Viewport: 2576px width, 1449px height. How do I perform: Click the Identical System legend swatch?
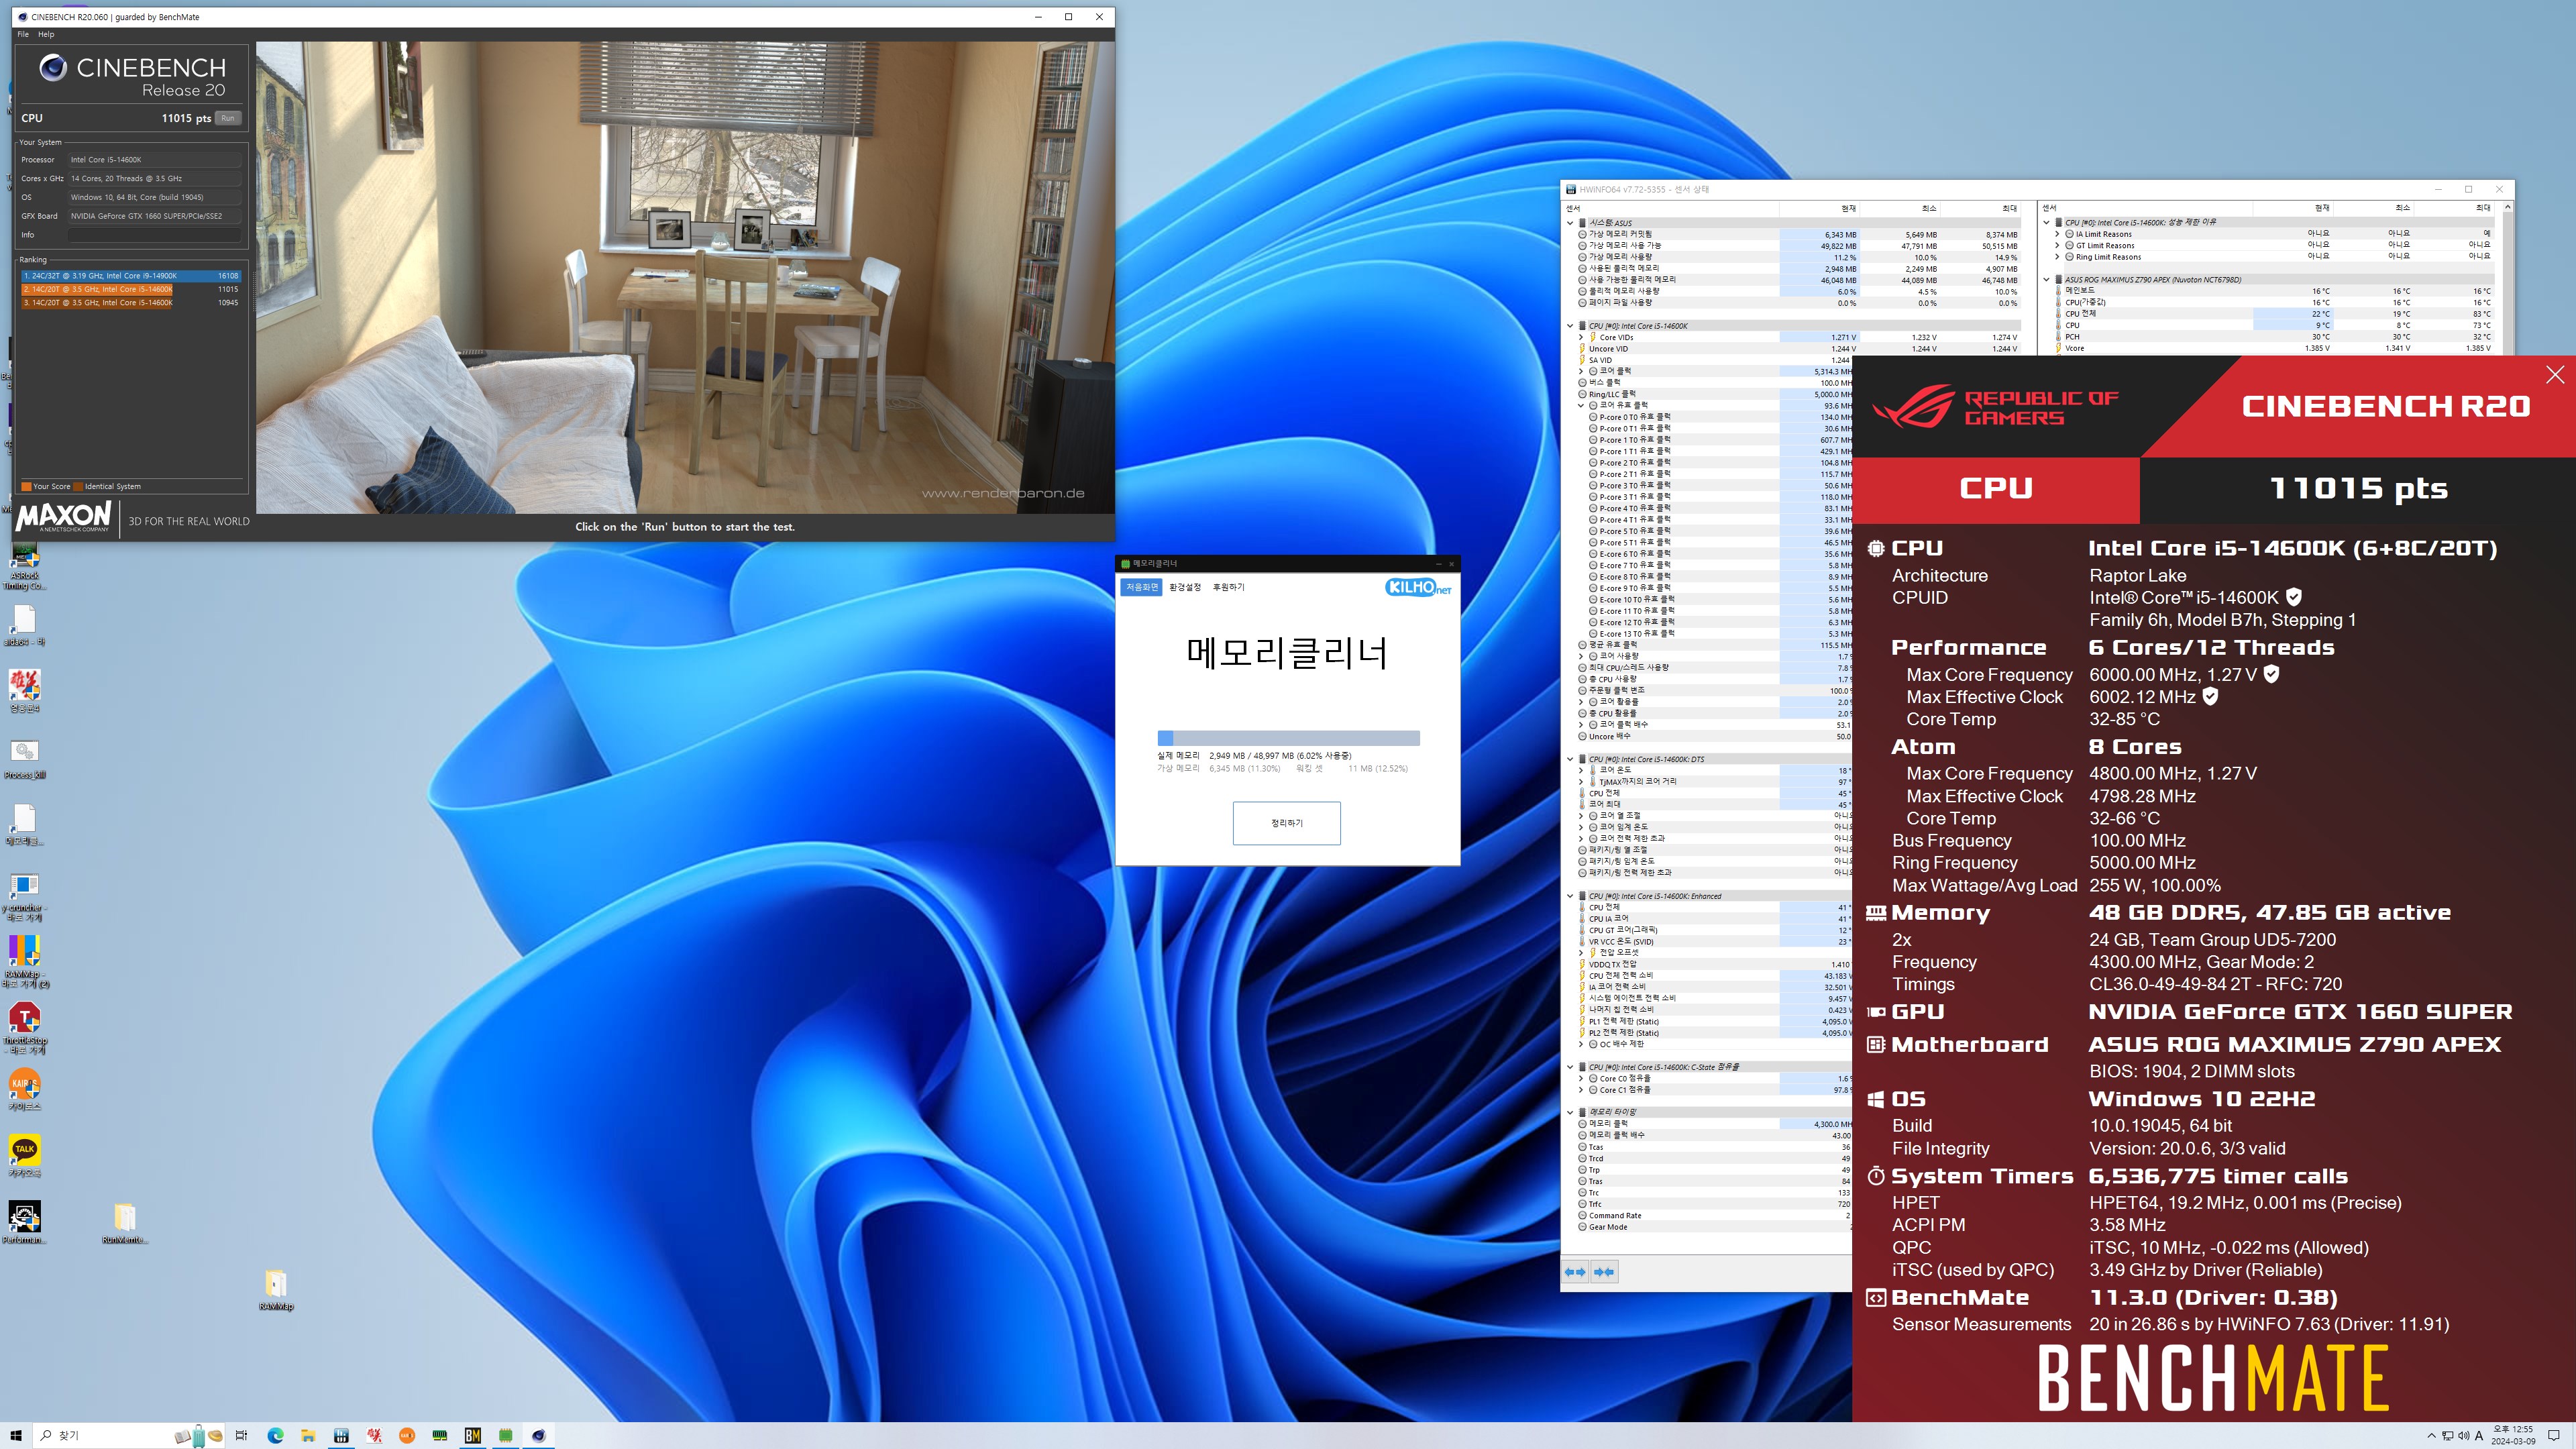click(78, 487)
